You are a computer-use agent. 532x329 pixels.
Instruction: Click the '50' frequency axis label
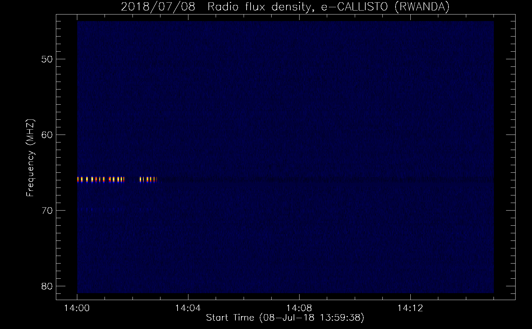tap(47, 60)
